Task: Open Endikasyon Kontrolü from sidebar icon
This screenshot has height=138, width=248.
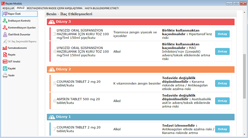Action: (5, 21)
